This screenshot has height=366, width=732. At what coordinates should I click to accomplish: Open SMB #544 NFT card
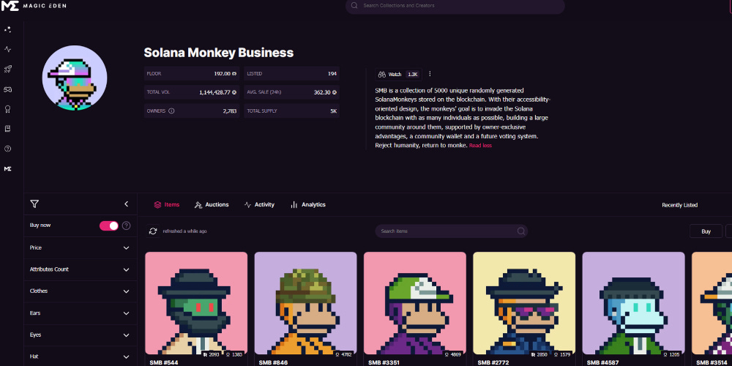click(x=196, y=309)
